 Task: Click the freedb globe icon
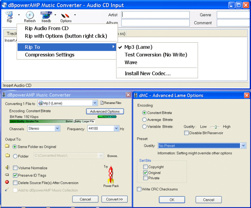(46, 15)
